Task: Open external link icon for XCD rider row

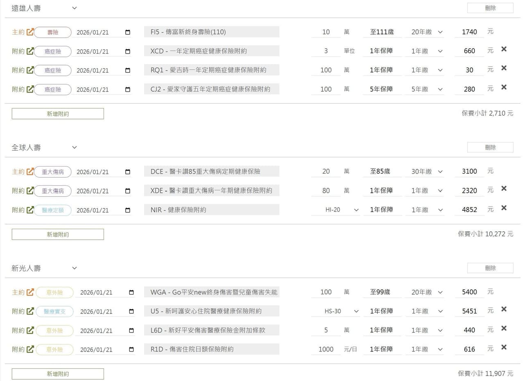Action: [x=30, y=51]
